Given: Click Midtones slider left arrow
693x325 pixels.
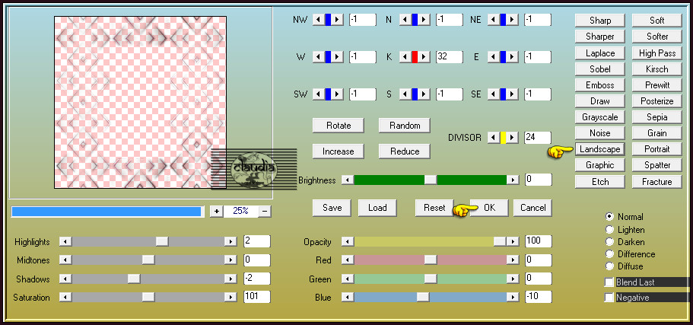Looking at the screenshot, I should click(x=65, y=260).
